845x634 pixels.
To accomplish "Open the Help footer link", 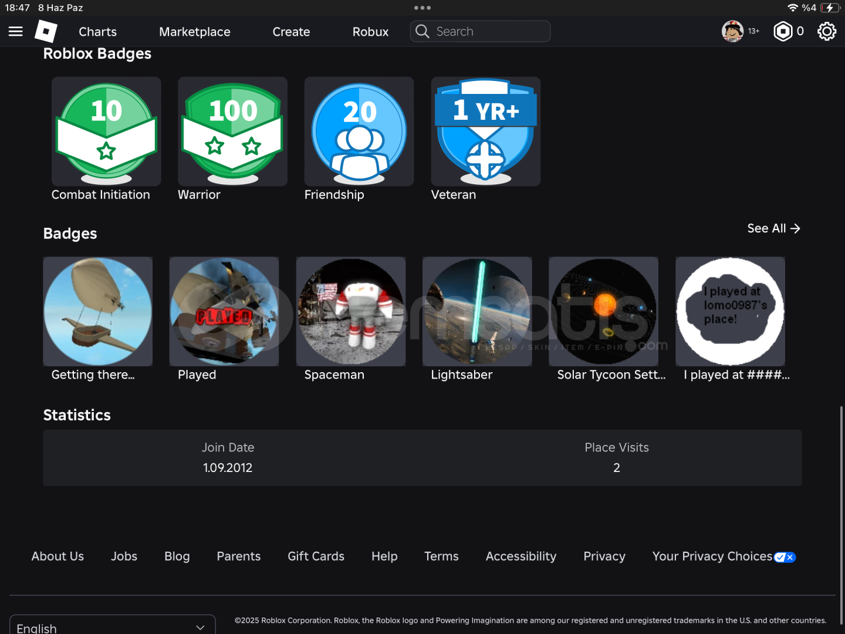I will coord(384,557).
